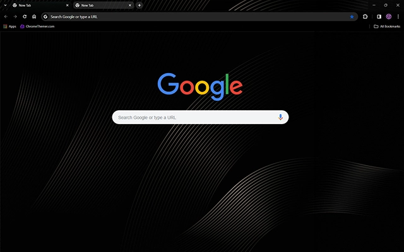Screen dimensions: 404x252
Task: Restore down the Chrome window
Action: 386,5
